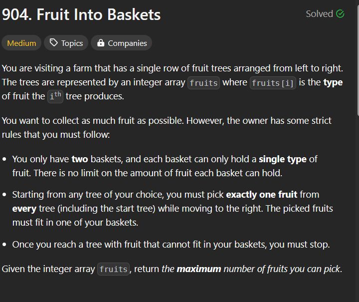The image size is (359, 302).
Task: Click the lock icon beside Companies
Action: (101, 42)
